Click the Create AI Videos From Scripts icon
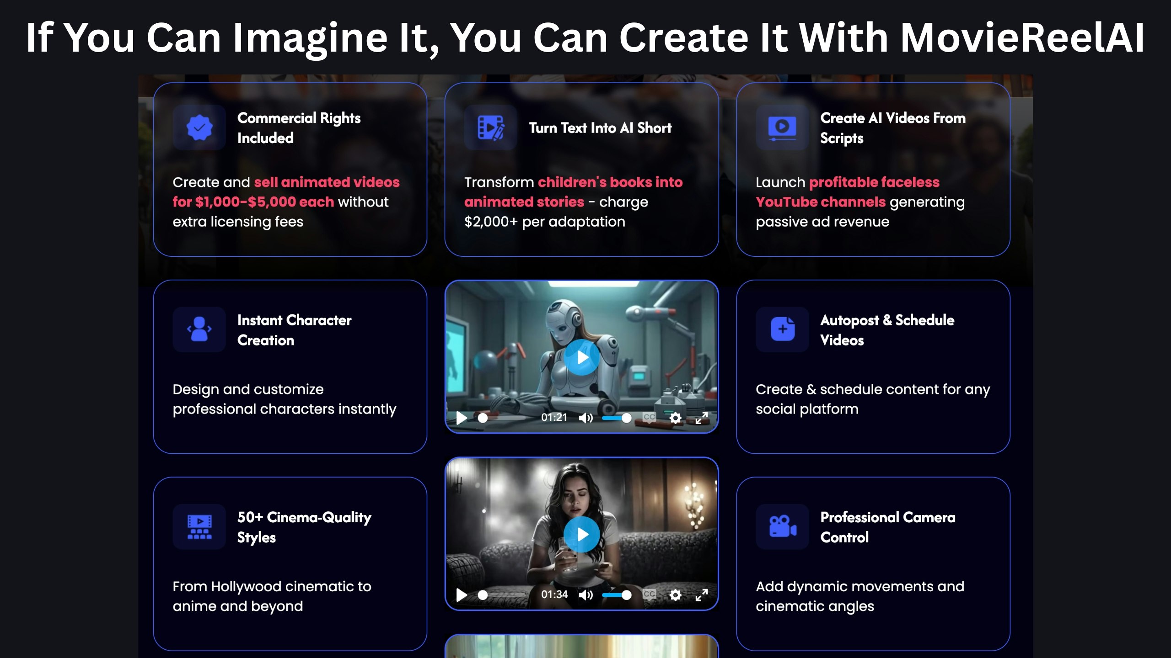The image size is (1171, 658). [x=782, y=127]
